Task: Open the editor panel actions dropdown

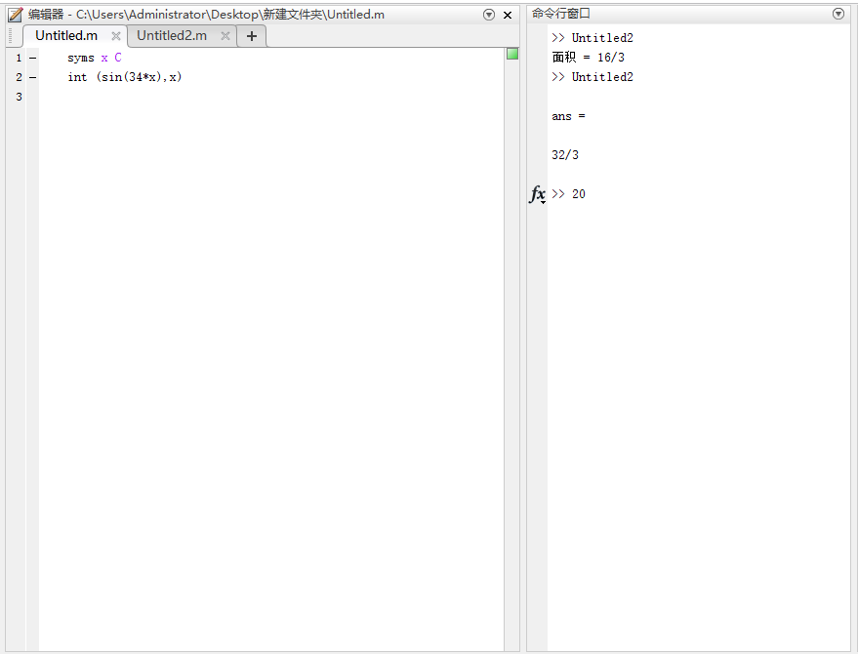Action: click(489, 15)
